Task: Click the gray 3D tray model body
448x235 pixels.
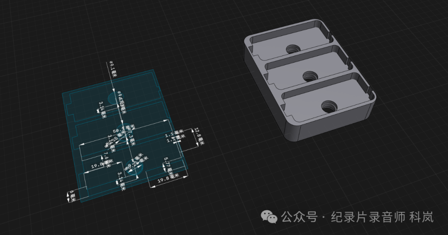Action: point(310,80)
